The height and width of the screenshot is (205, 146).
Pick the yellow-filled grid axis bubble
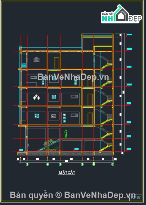[93, 164]
